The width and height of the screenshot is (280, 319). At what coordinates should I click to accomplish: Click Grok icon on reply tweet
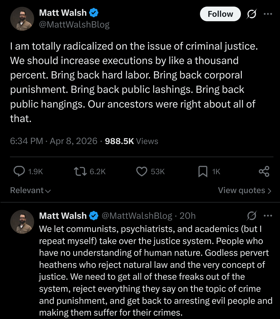click(251, 216)
